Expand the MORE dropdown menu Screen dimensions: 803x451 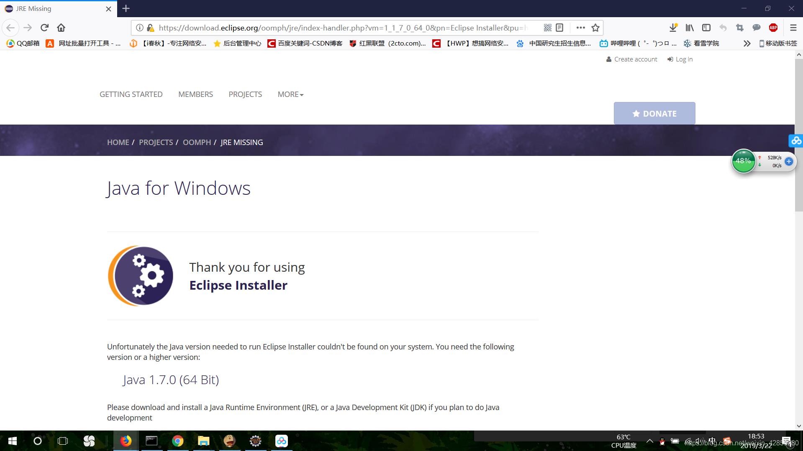coord(290,94)
